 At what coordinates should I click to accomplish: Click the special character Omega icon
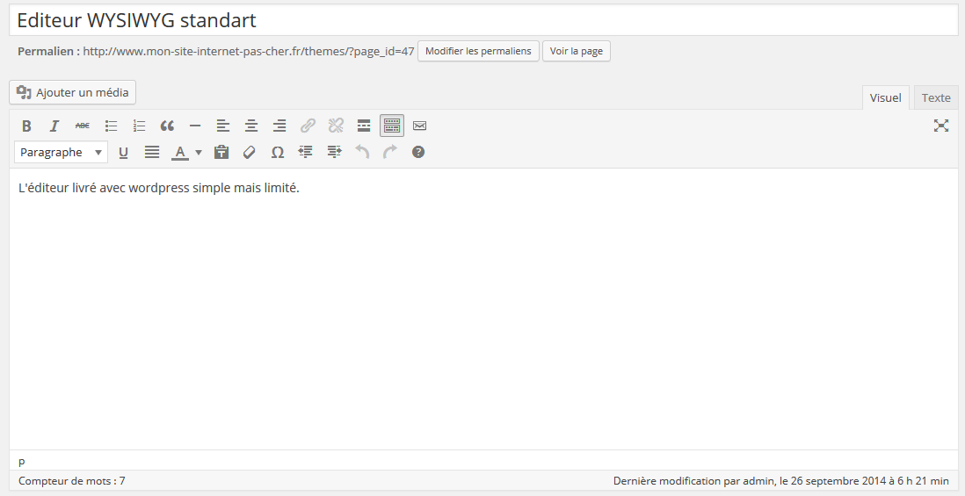click(x=277, y=152)
